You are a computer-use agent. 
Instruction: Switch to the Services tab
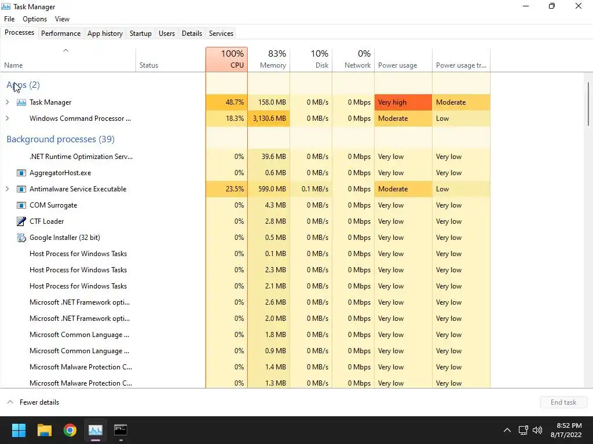tap(221, 33)
